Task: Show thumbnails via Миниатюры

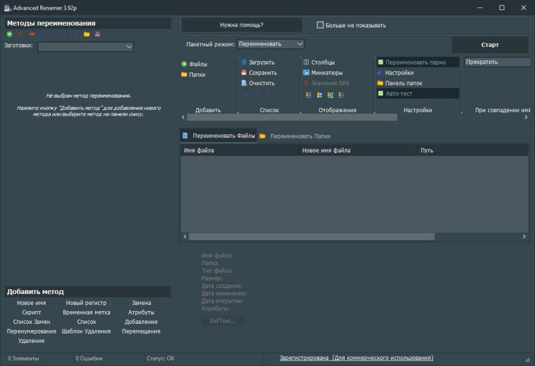Action: click(x=323, y=73)
